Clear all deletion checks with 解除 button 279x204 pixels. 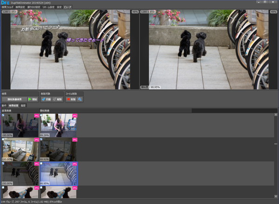point(58,99)
